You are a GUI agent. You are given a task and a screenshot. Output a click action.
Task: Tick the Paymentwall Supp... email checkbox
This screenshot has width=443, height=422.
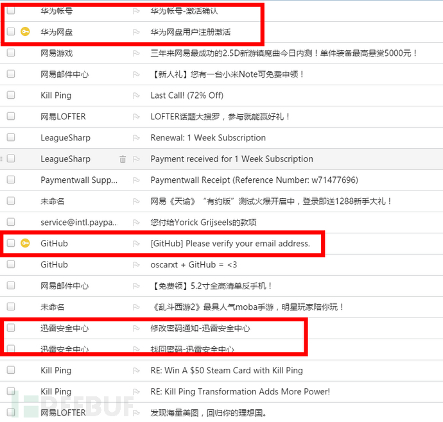point(11,180)
